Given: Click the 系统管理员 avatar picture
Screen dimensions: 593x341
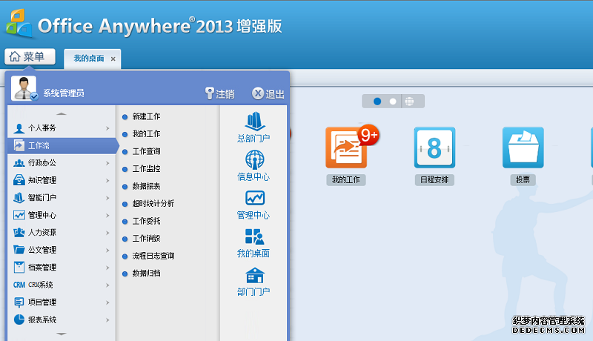Looking at the screenshot, I should pyautogui.click(x=24, y=88).
